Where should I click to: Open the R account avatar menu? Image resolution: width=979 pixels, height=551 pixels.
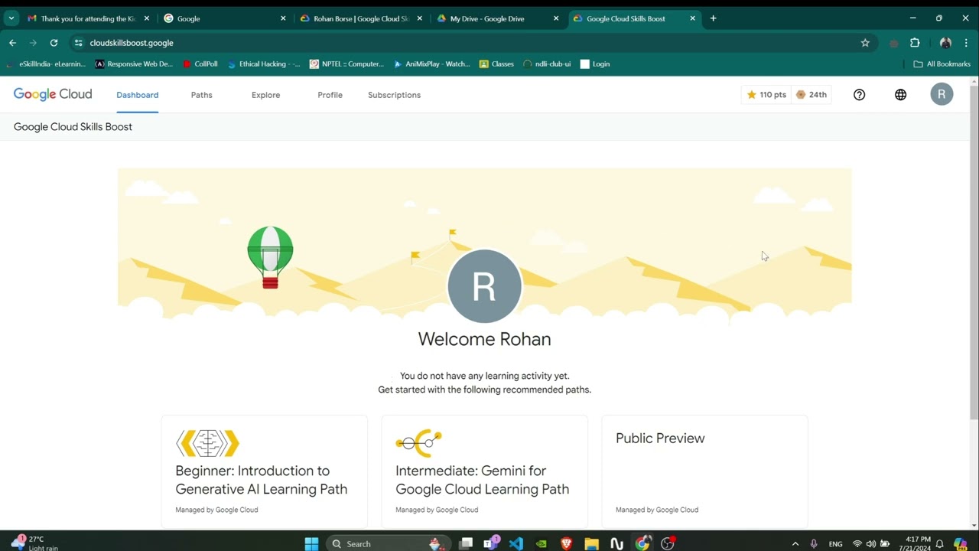click(942, 94)
